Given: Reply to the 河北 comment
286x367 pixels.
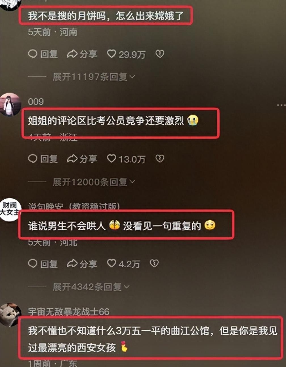Looking at the screenshot, I should pyautogui.click(x=43, y=264).
